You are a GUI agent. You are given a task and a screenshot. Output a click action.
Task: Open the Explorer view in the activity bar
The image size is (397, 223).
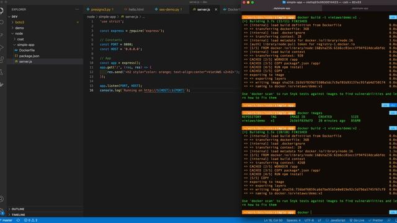(x=1, y=11)
